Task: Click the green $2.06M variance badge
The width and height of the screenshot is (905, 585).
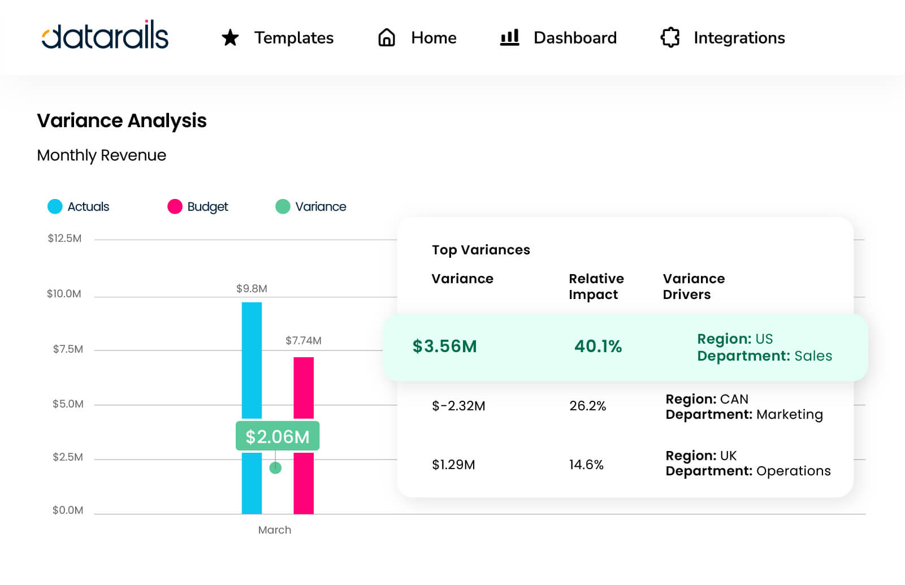Action: point(277,436)
